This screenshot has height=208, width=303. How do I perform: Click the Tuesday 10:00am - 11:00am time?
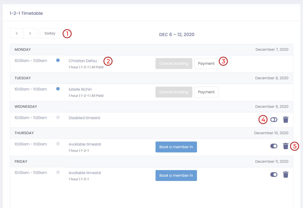(x=31, y=89)
